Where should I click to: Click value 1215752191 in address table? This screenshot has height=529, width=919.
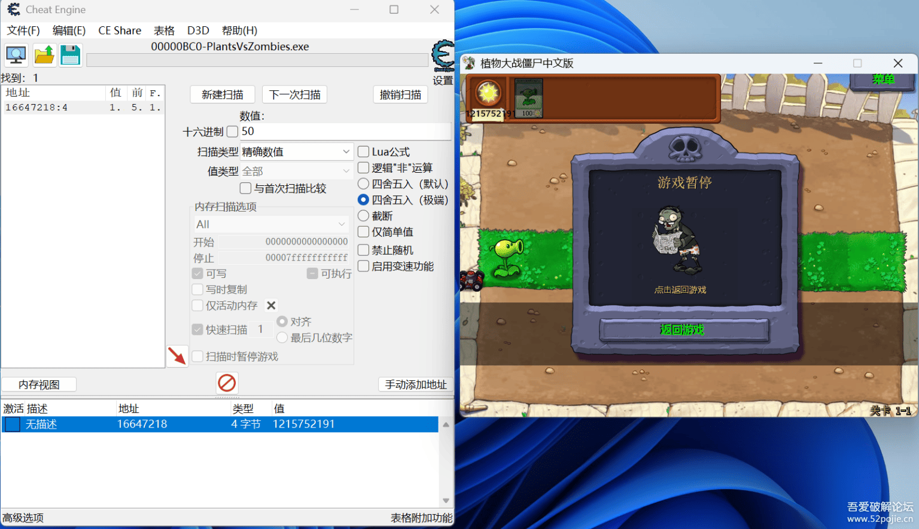click(x=304, y=424)
